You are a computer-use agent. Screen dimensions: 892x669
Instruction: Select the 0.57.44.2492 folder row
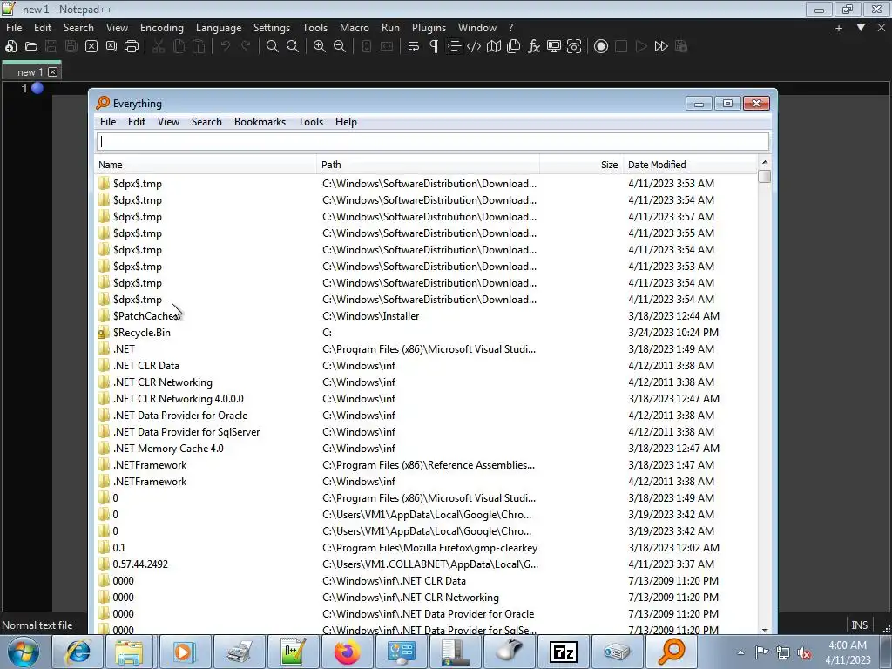(427, 564)
